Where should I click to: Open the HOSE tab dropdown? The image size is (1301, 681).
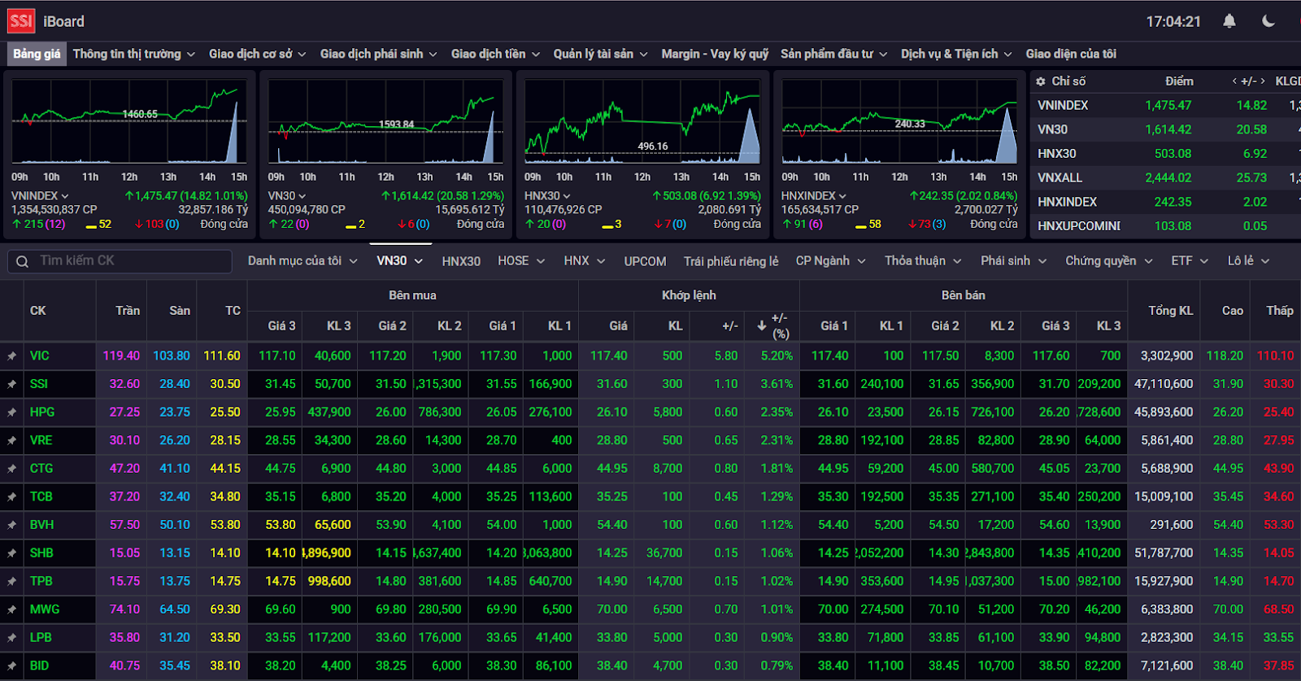pyautogui.click(x=521, y=261)
